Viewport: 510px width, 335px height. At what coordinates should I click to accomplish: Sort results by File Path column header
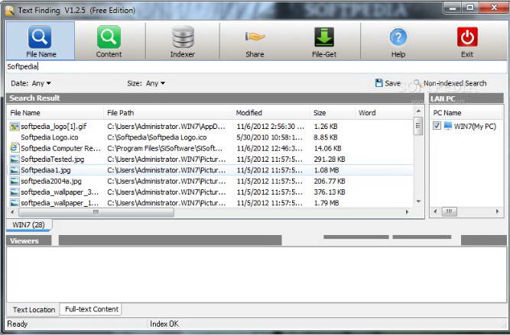pos(167,113)
